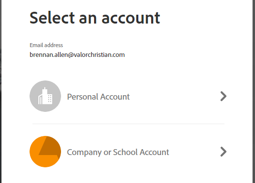
Task: Click the brennan.allen@valorchristian.com email address
Action: click(x=77, y=54)
